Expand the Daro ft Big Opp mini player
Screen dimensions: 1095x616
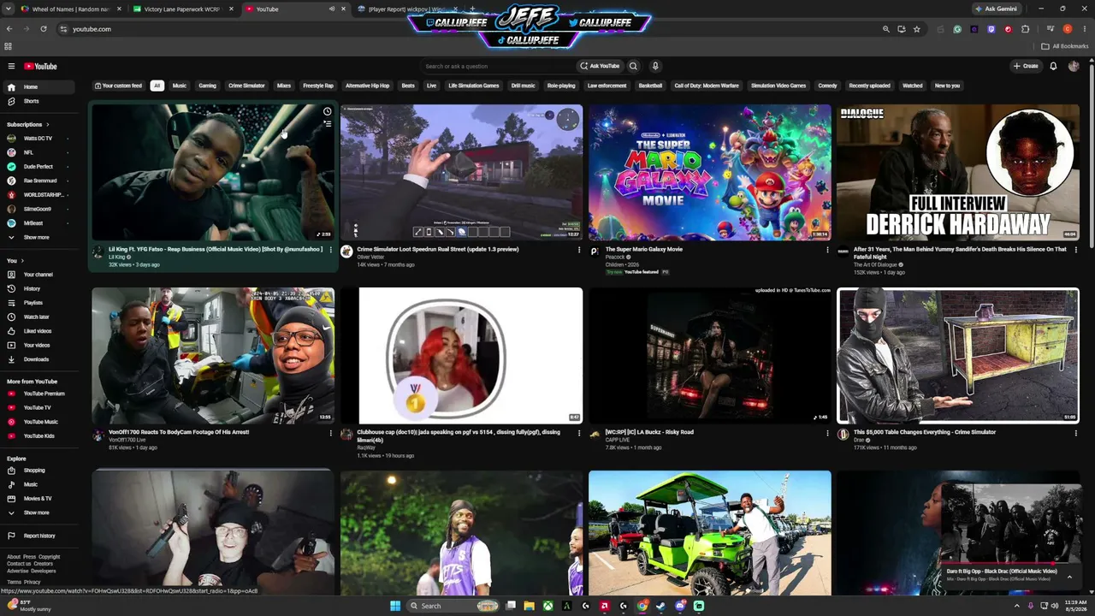click(x=1069, y=577)
